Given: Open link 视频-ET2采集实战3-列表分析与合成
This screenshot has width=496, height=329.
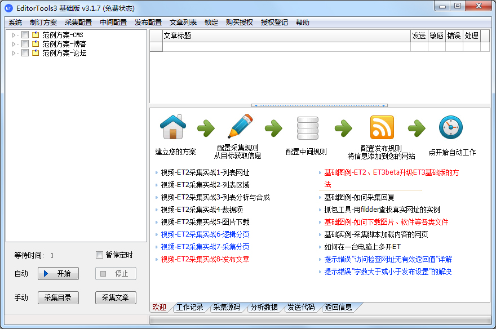Looking at the screenshot, I should (x=215, y=197).
